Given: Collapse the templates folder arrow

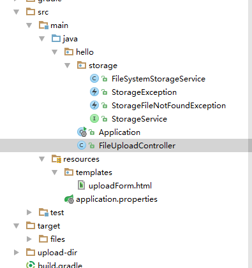Looking at the screenshot, I should (55, 173).
